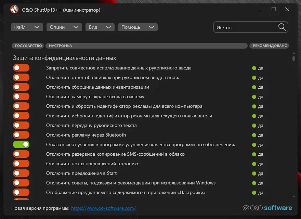Viewport: 301px width, 219px height.
Task: Click the O&O ShutUp10++ app logo icon
Action: pos(15,10)
